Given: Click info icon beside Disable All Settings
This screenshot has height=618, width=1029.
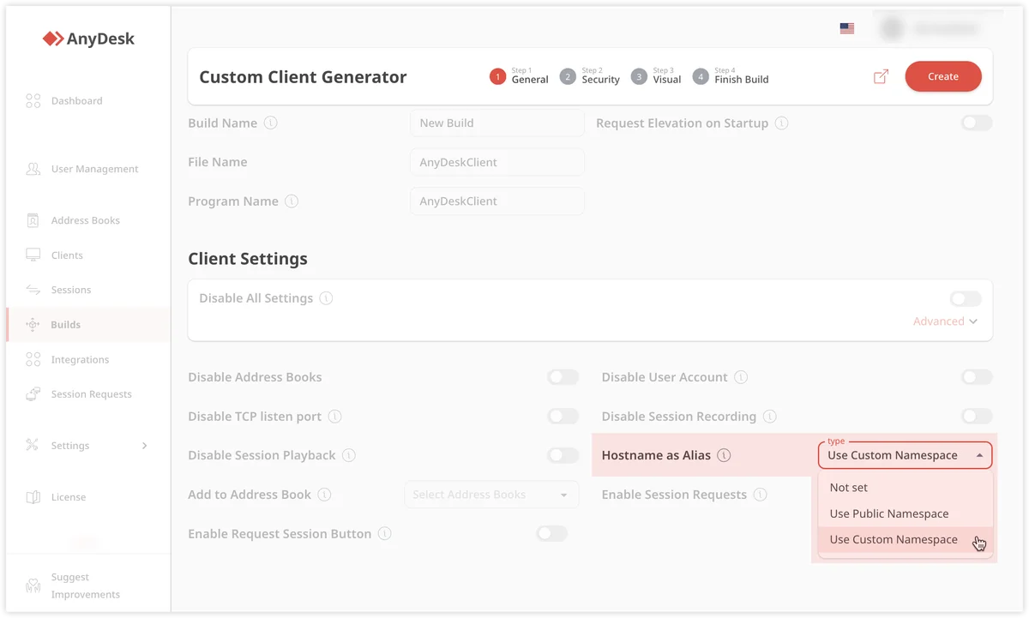Looking at the screenshot, I should [x=327, y=298].
